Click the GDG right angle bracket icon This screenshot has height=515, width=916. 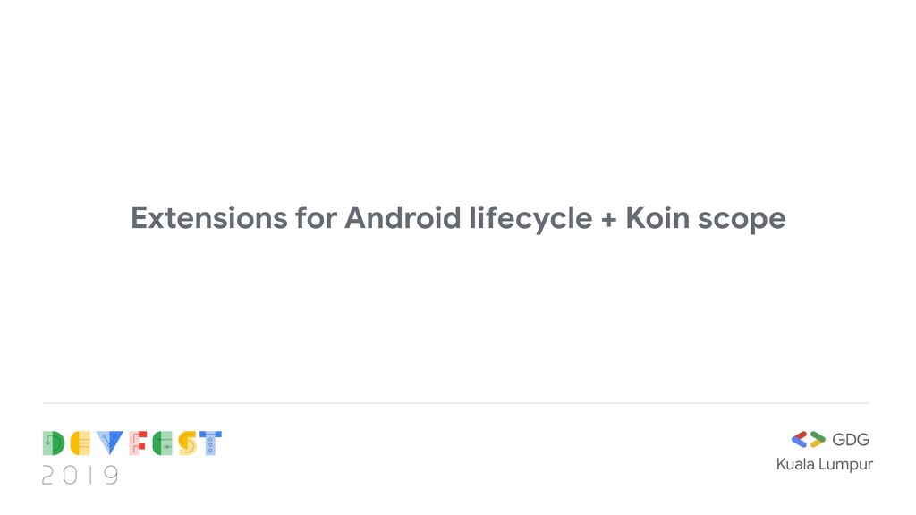coord(818,439)
